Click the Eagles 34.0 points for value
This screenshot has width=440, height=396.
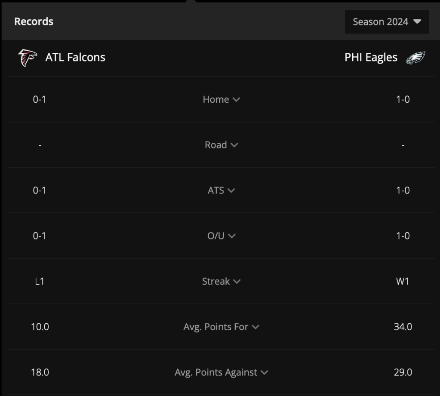coord(403,327)
